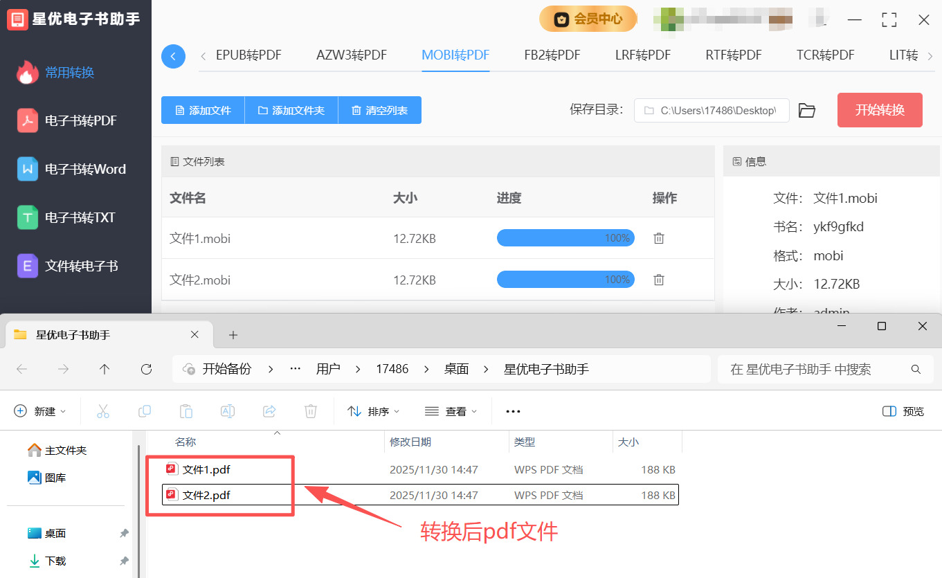Click the Rename icon in Explorer toolbar
The width and height of the screenshot is (942, 578).
[x=228, y=411]
